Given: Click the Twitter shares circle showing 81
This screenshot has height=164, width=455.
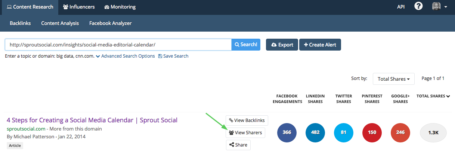Looking at the screenshot, I should (344, 133).
